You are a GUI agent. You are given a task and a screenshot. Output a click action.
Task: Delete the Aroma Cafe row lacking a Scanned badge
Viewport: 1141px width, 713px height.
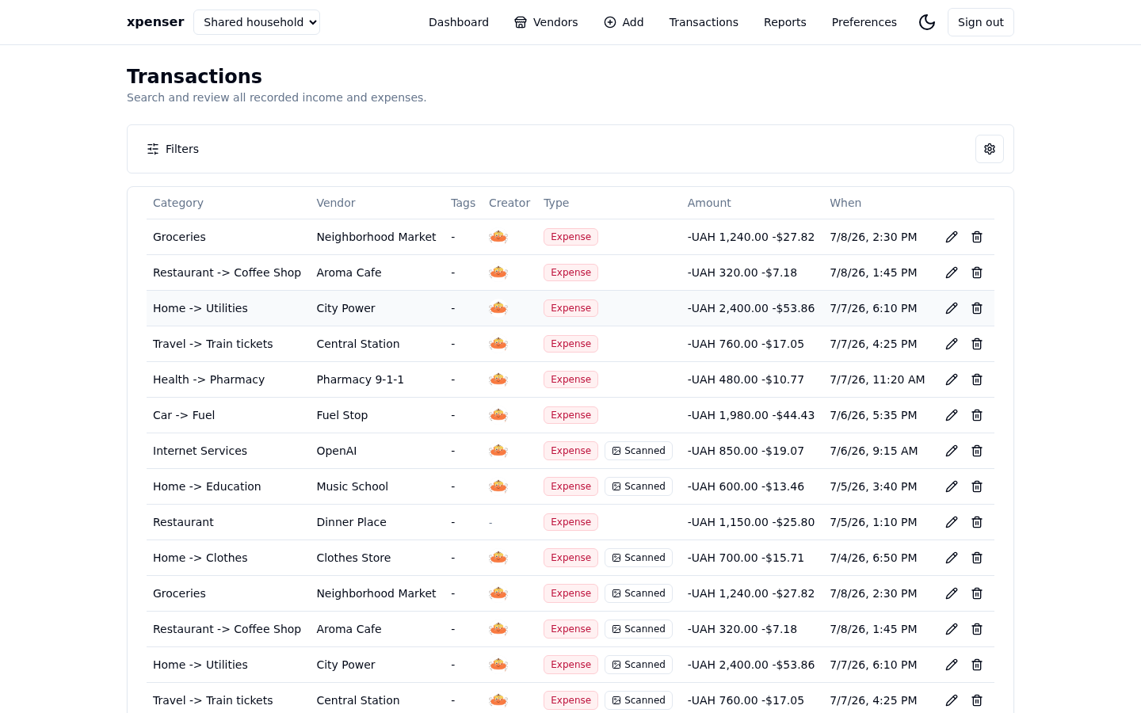point(977,273)
